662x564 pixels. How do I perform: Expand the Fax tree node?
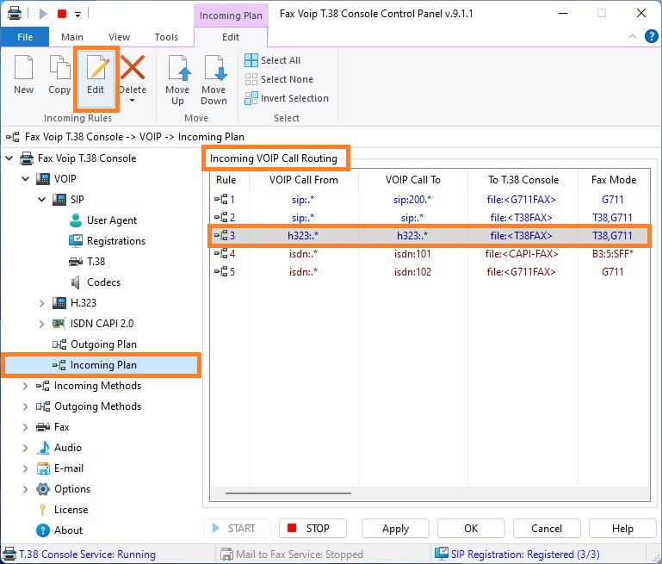(x=25, y=427)
